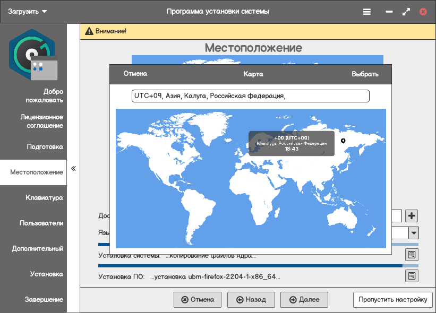Maximize the installer window
Screen dimensions: 436x313
point(406,12)
